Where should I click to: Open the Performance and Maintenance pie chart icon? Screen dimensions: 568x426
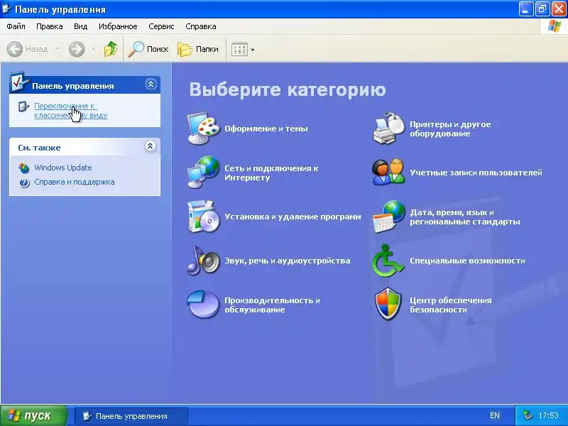click(x=203, y=305)
